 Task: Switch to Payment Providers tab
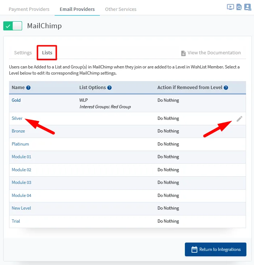[x=29, y=9]
